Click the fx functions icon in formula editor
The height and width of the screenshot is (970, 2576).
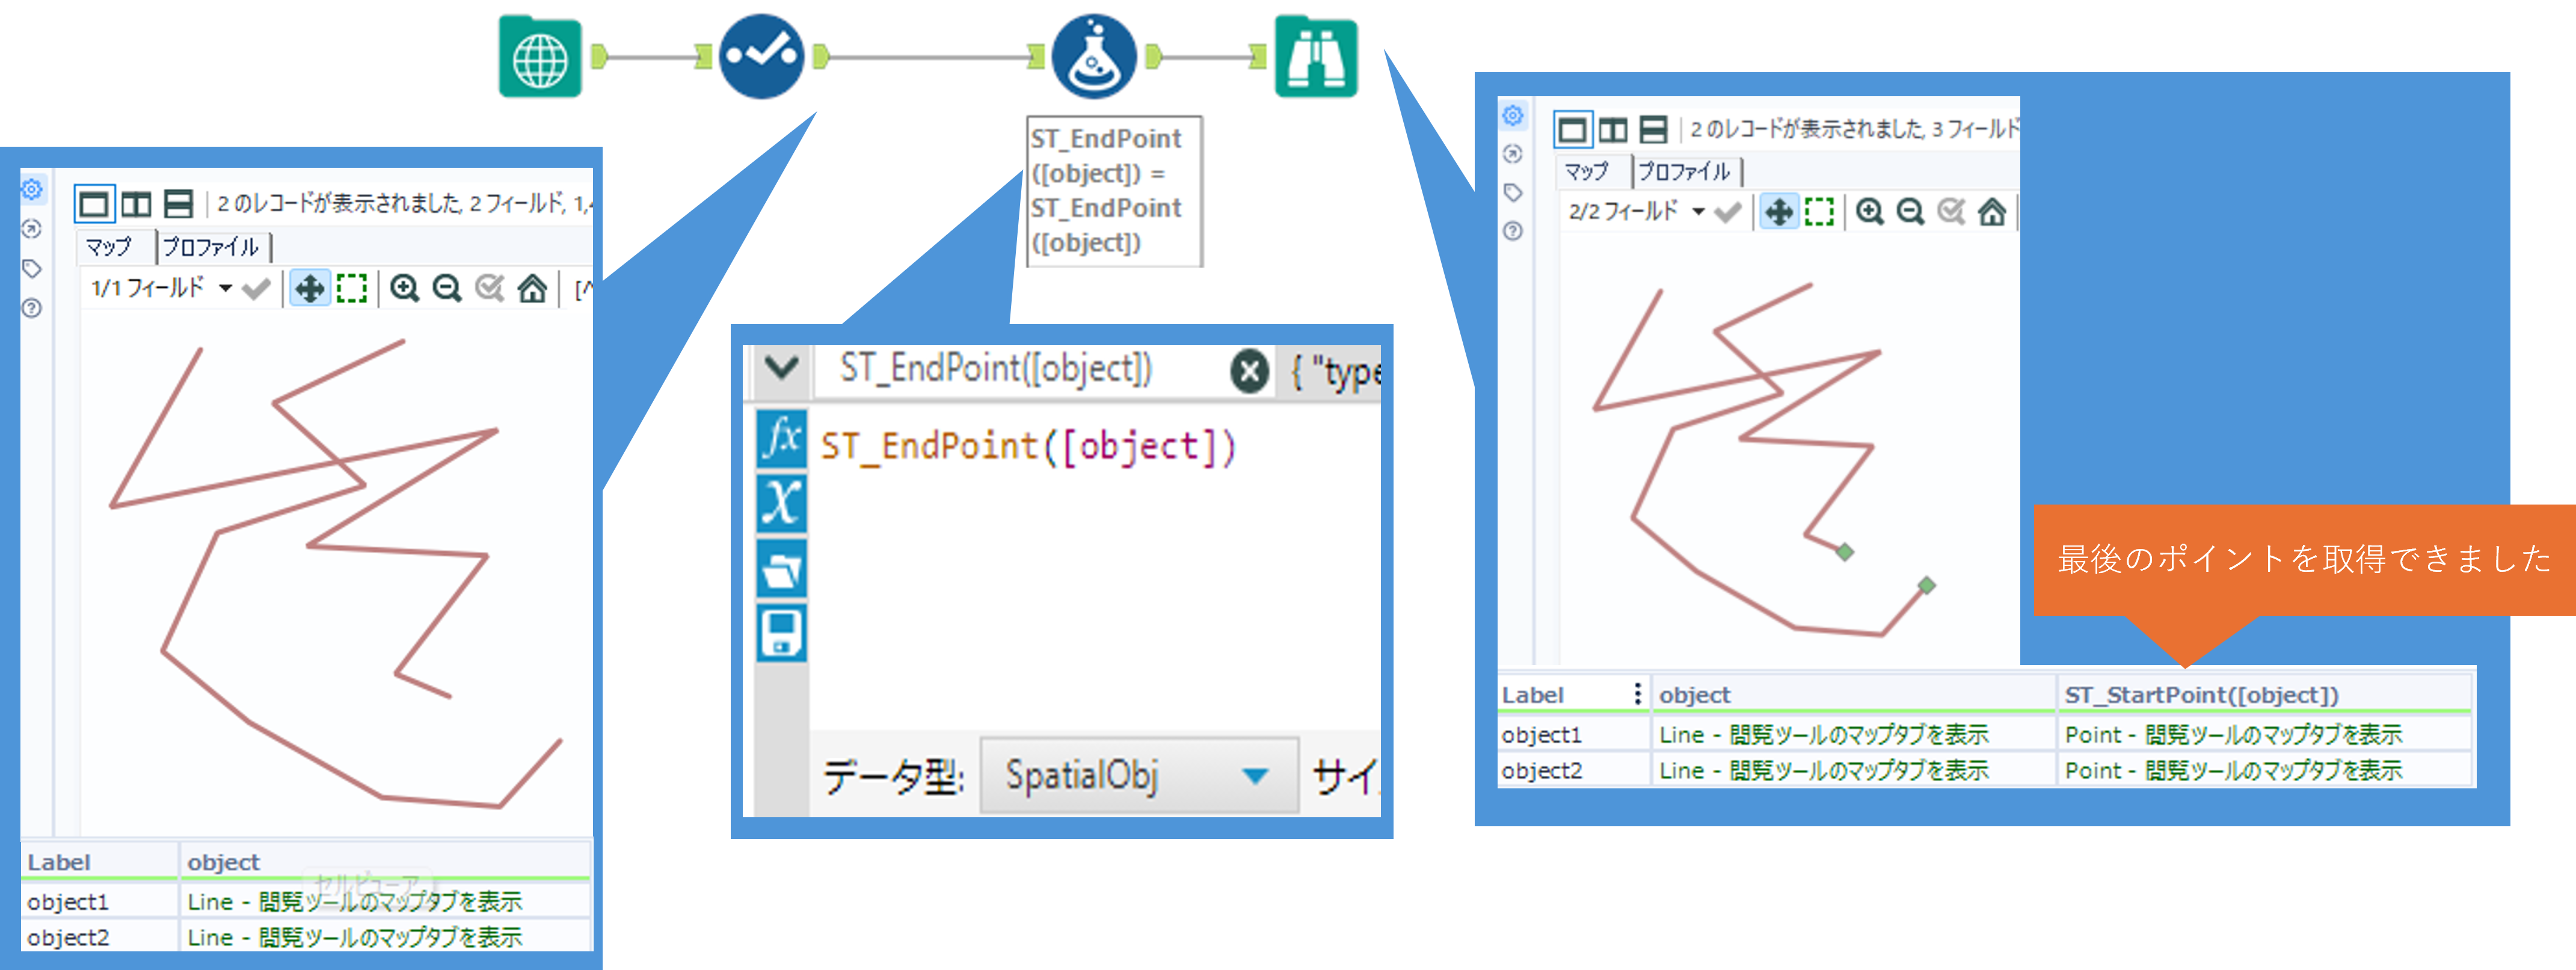(x=781, y=438)
